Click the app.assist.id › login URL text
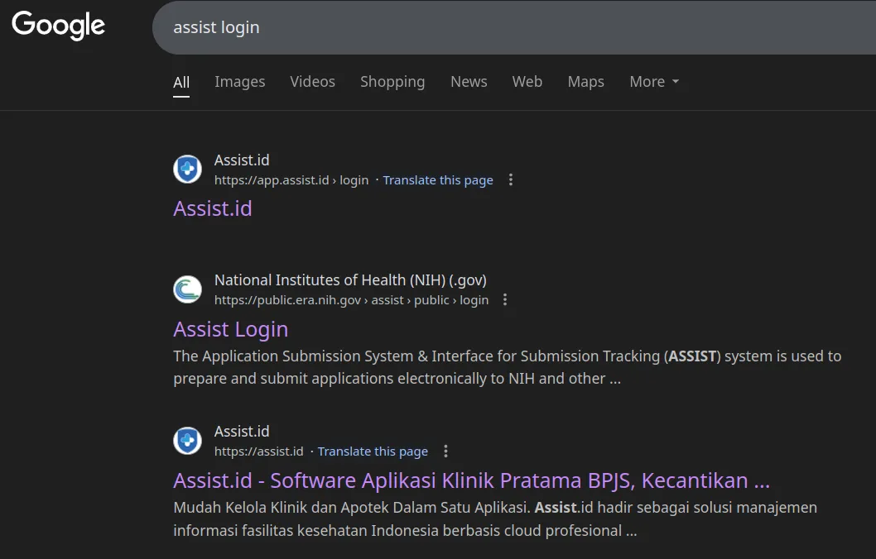 tap(291, 180)
